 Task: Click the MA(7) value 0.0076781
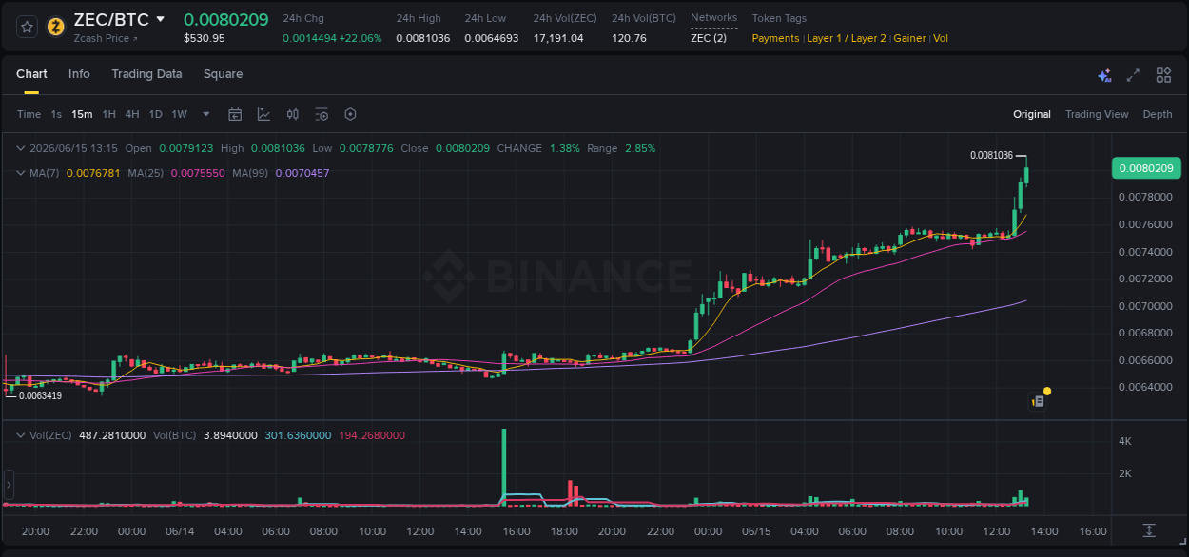pos(93,173)
